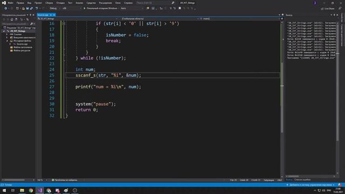Click the save all toolbar icon
Image resolution: width=345 pixels, height=194 pixels.
click(31, 9)
